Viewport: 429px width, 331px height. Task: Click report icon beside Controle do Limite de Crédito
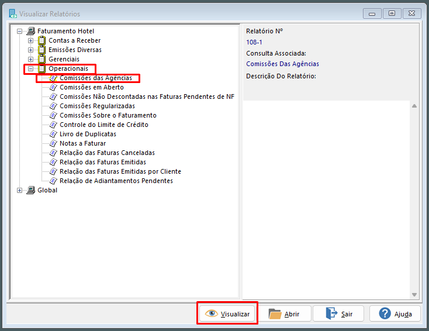pos(53,125)
